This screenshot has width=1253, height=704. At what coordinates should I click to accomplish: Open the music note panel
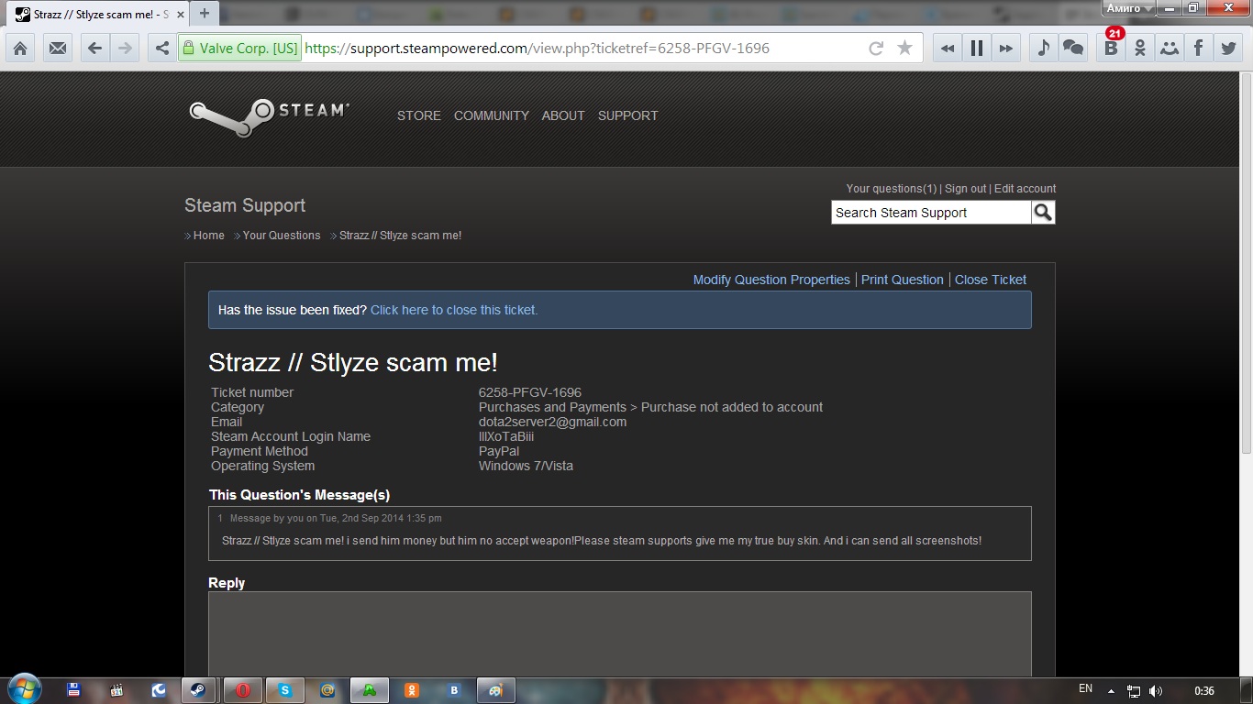click(x=1043, y=49)
